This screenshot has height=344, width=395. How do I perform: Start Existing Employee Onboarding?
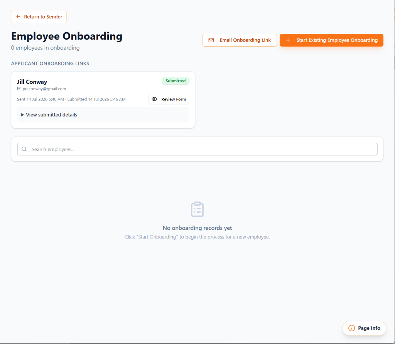pos(331,40)
